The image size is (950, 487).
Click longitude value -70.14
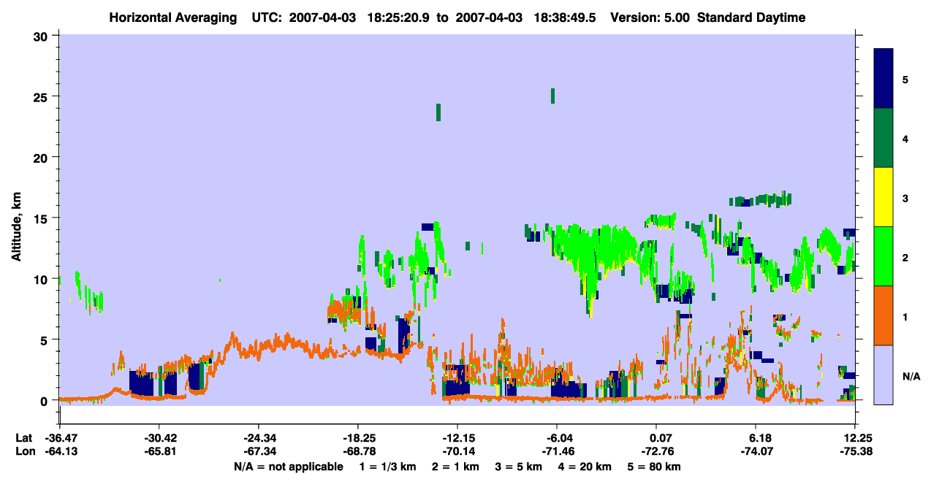[x=457, y=451]
